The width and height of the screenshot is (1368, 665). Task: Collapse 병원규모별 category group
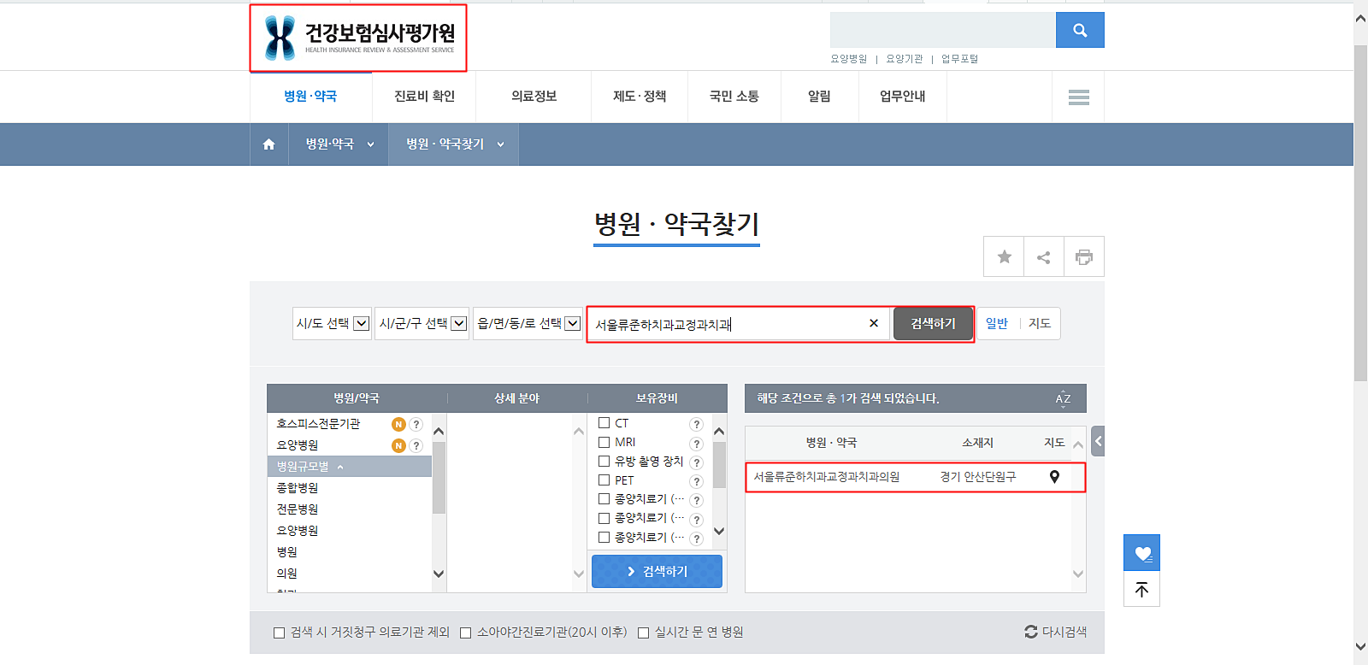click(350, 466)
